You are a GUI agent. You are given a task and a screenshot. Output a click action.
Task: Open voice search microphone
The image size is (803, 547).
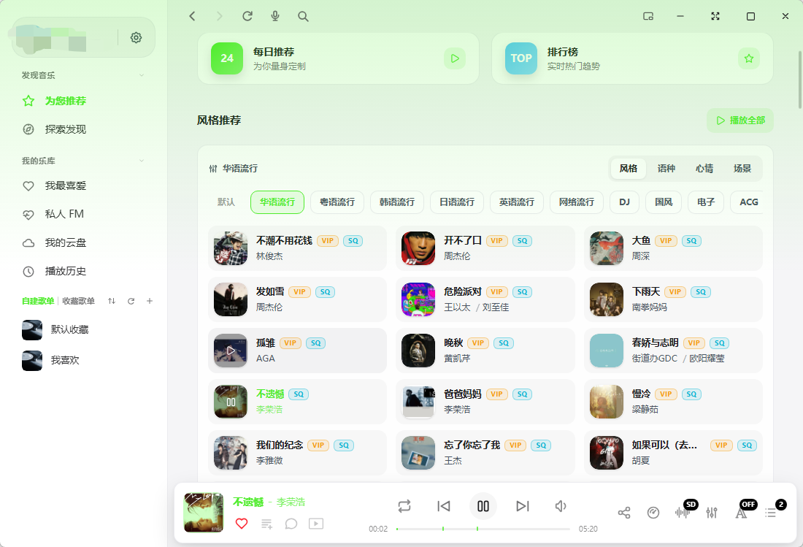(x=275, y=16)
